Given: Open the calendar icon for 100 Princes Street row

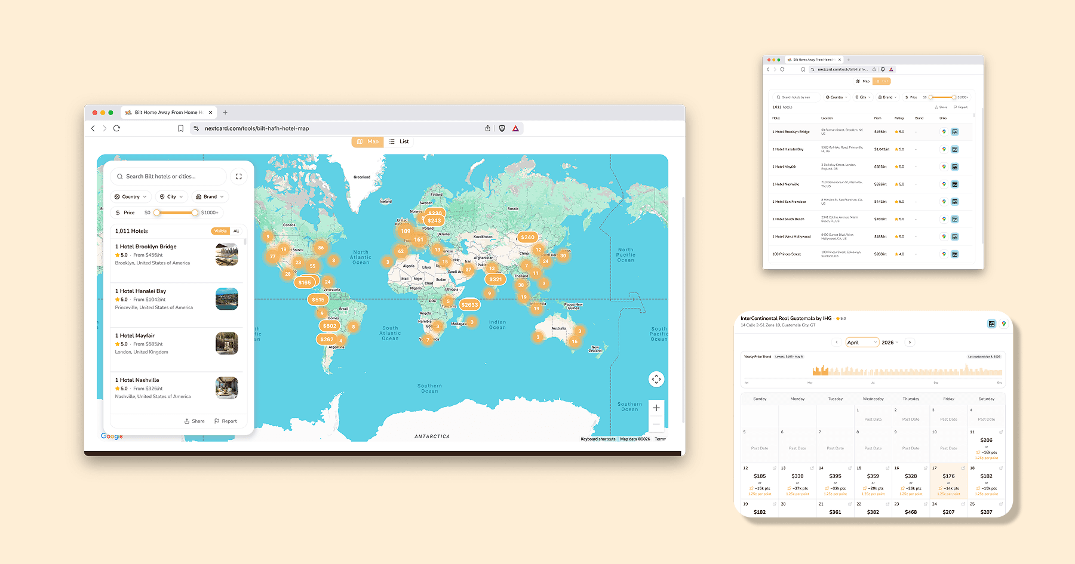Looking at the screenshot, I should [x=955, y=254].
